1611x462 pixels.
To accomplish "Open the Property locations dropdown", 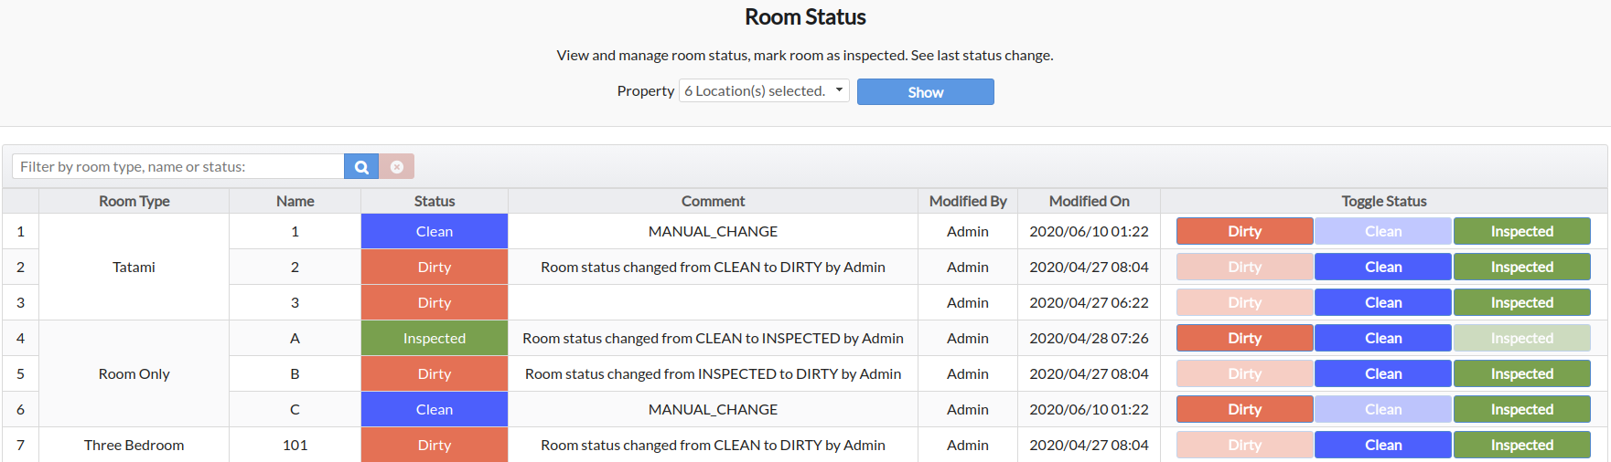I will (x=764, y=91).
